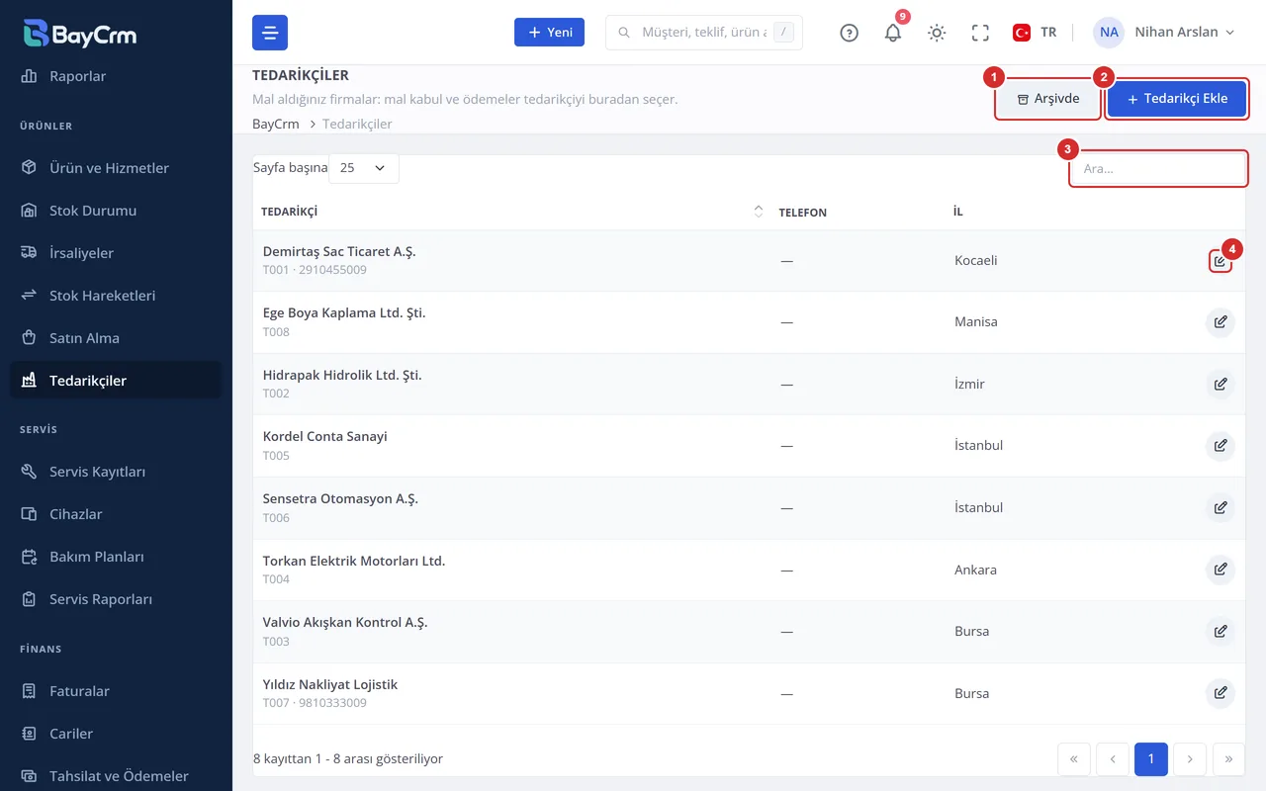Open the notifications bell
Viewport: 1266px width, 791px height.
point(893,33)
